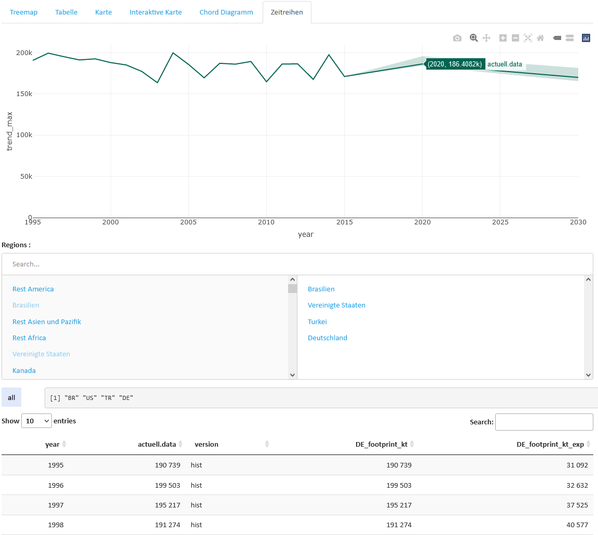Click the DE_footprint_kt_exp column header
The image size is (598, 535).
point(550,444)
